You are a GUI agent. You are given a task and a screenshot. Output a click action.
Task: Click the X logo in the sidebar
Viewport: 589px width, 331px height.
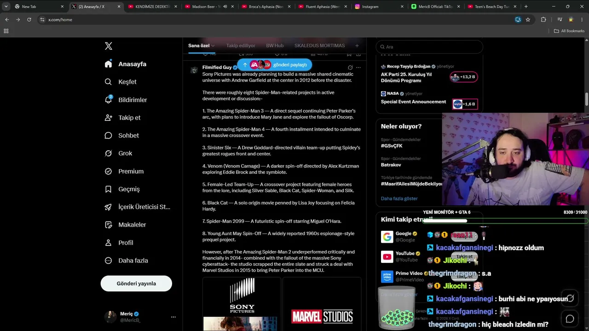[x=109, y=46]
